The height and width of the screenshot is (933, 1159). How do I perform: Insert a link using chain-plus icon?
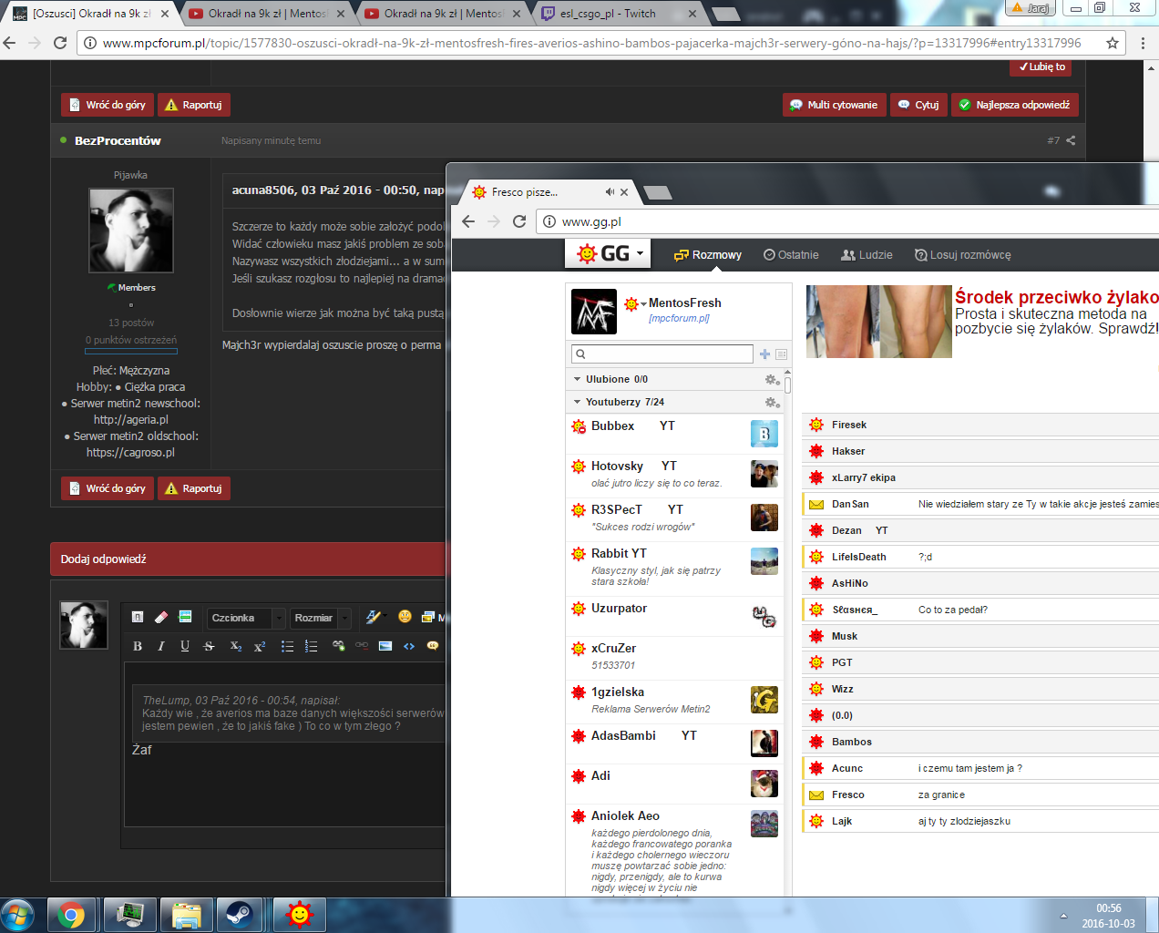338,646
